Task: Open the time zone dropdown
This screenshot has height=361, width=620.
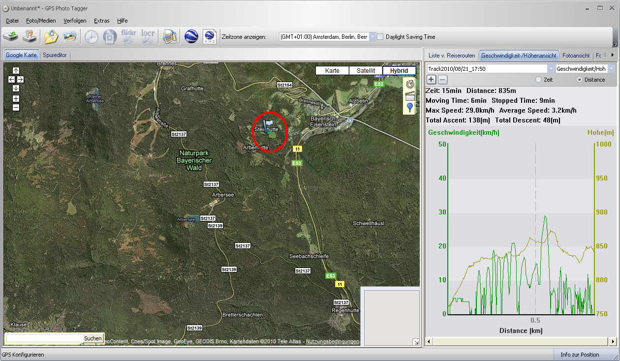Action: pos(372,37)
